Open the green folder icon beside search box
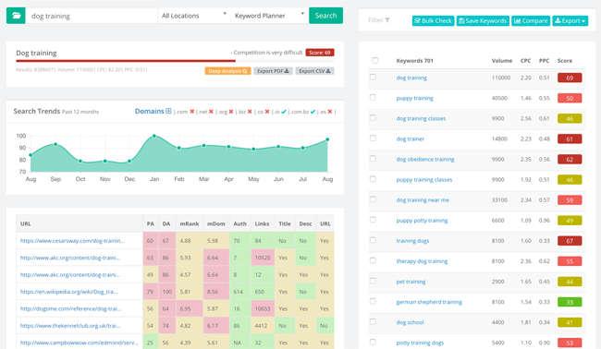This screenshot has height=349, width=601. tap(16, 16)
